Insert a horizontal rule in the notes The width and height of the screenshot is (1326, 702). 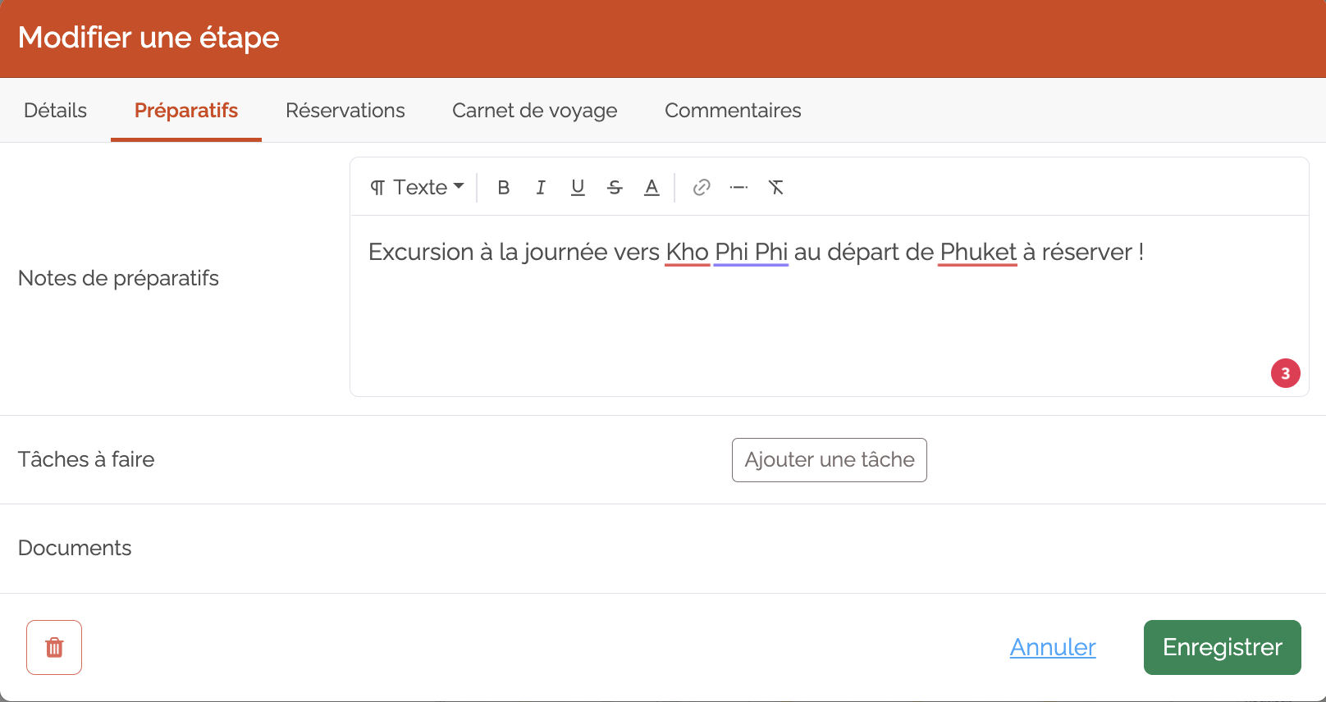point(738,188)
